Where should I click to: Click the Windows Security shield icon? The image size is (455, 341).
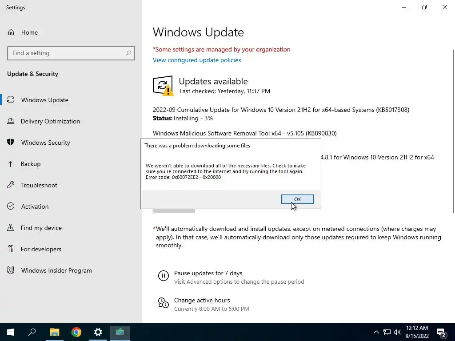click(x=11, y=142)
